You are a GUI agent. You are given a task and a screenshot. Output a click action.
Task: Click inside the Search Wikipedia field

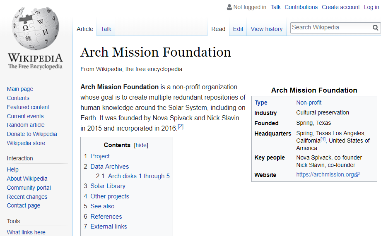coord(330,28)
